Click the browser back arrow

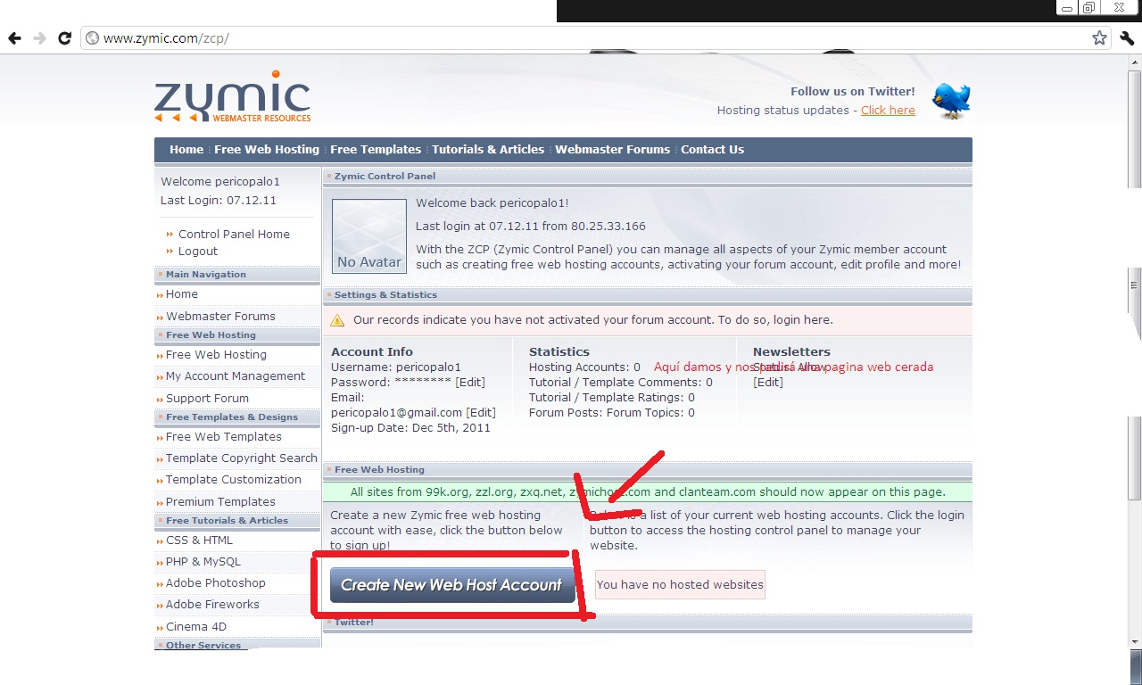[14, 38]
